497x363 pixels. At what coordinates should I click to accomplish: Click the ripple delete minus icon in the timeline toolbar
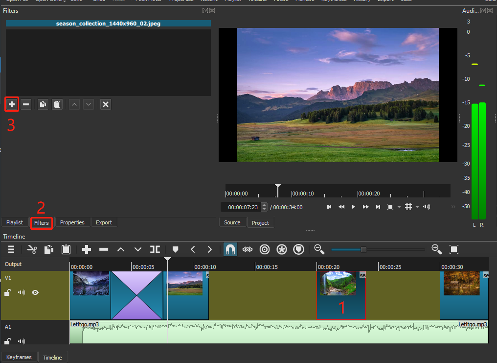(104, 249)
